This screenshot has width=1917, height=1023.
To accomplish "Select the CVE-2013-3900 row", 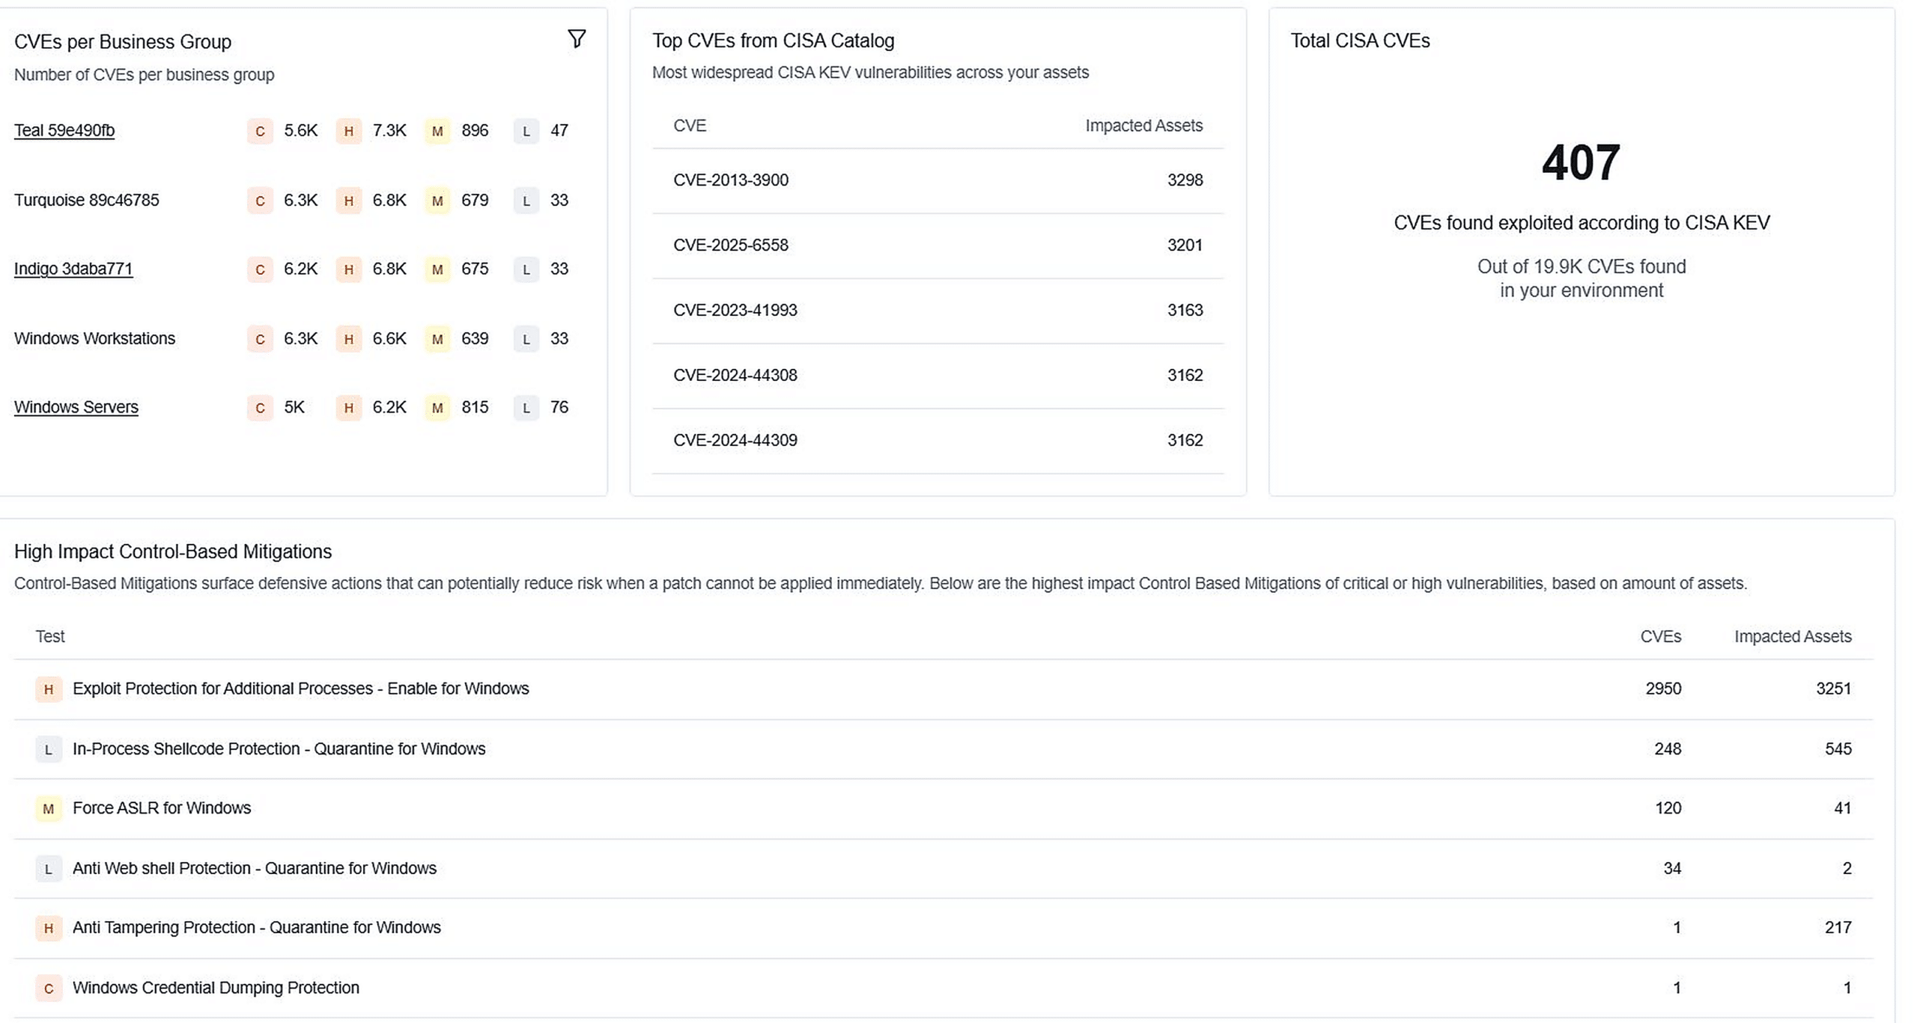I will tap(730, 180).
